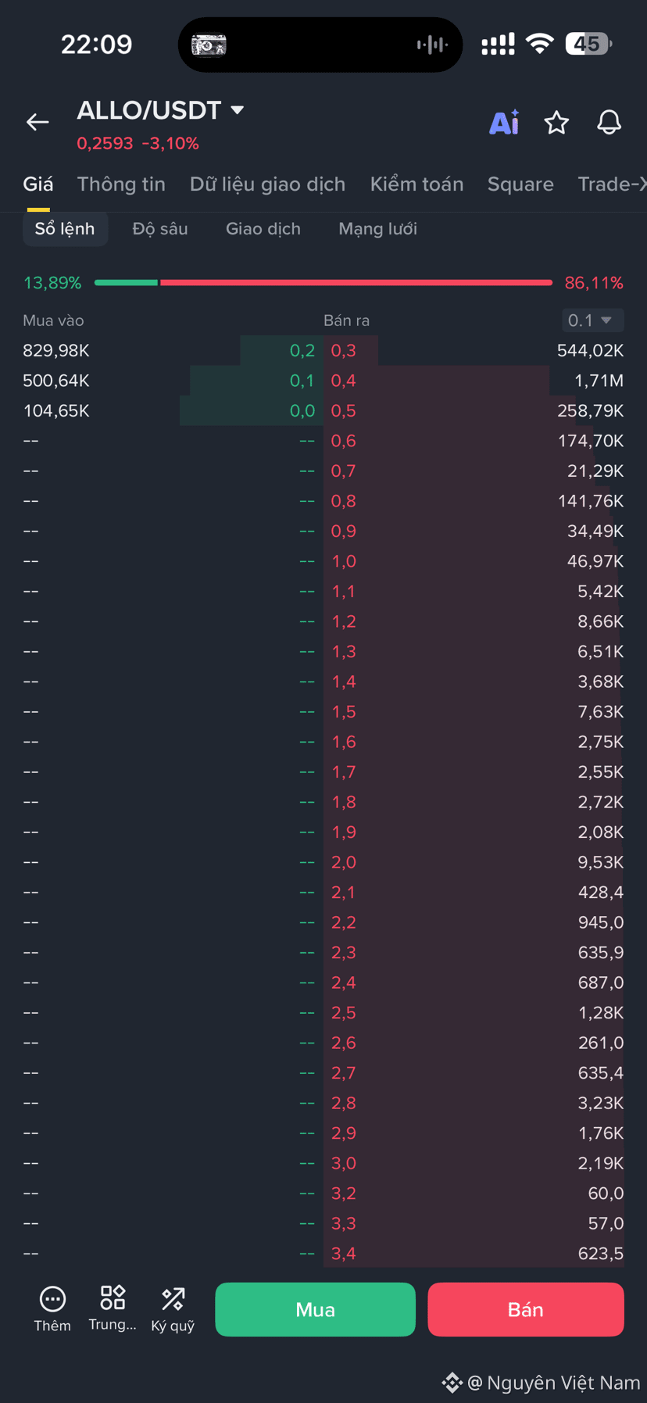Switch to Thông tin tab
This screenshot has height=1403, width=647.
[x=121, y=184]
